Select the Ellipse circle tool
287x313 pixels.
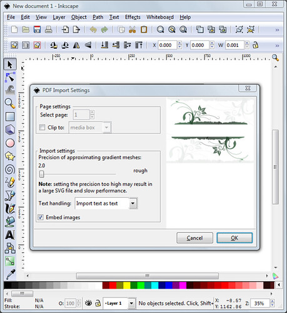(10, 143)
